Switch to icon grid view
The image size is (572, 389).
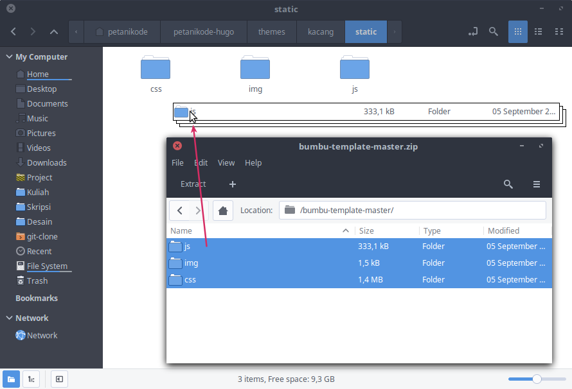[x=517, y=31]
